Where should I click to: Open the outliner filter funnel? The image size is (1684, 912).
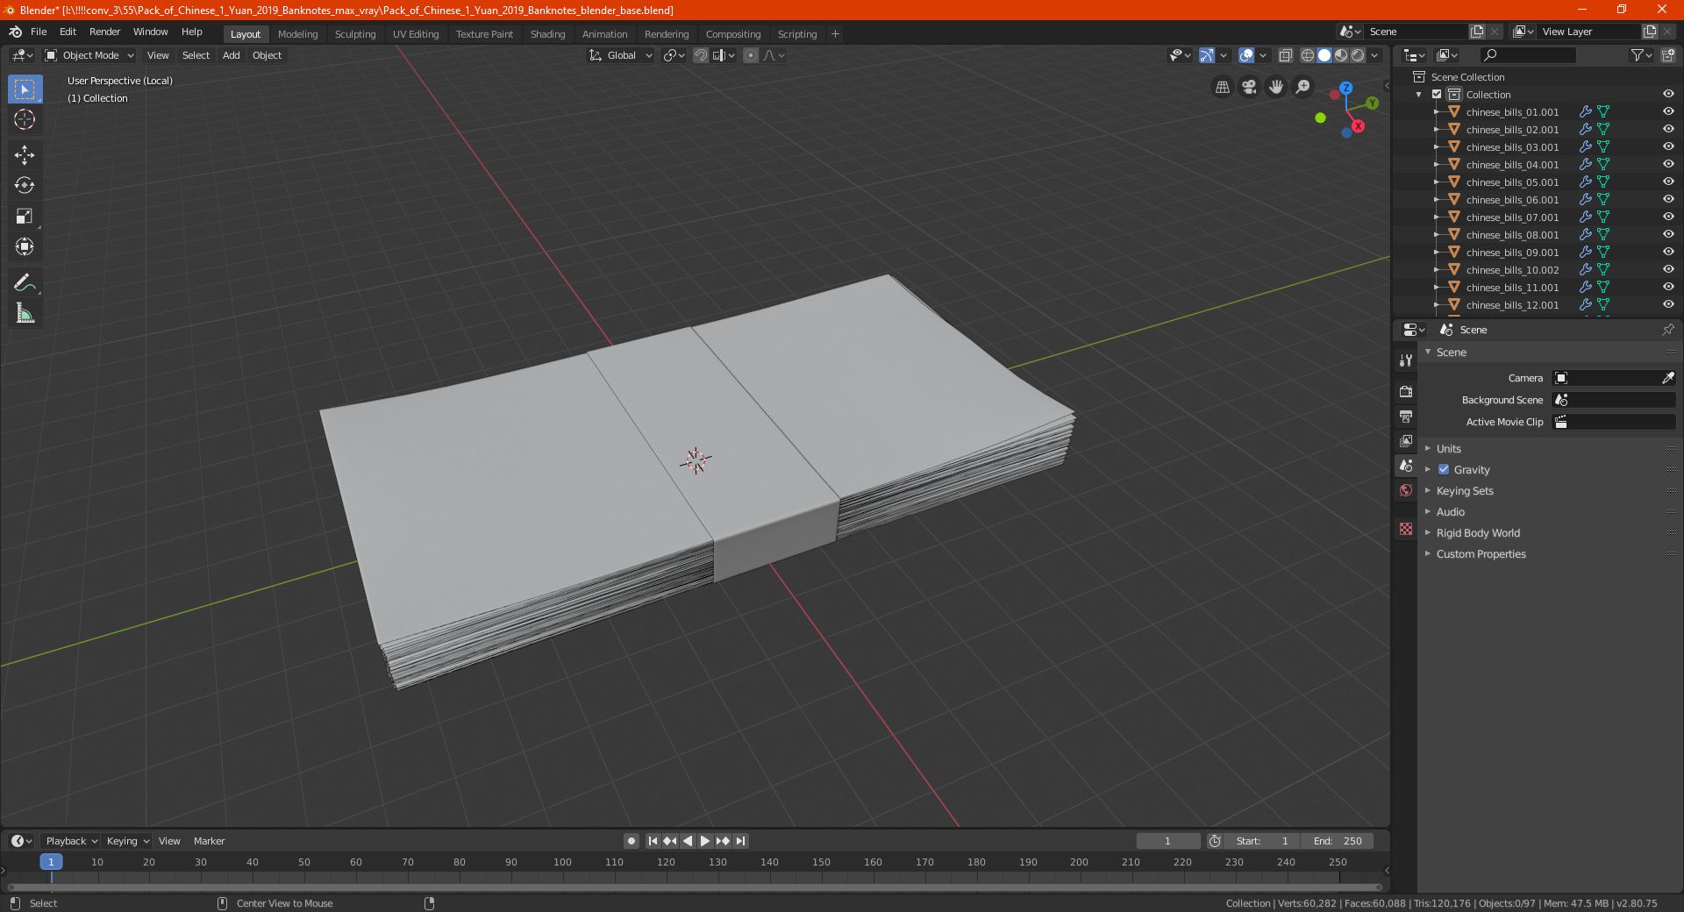point(1641,55)
